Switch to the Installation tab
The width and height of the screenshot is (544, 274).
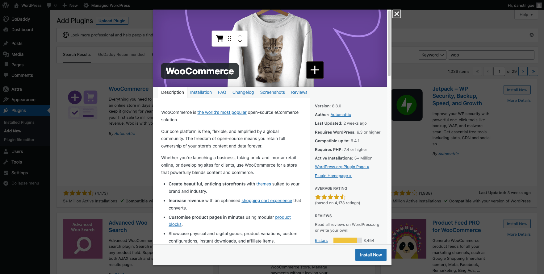pyautogui.click(x=201, y=92)
